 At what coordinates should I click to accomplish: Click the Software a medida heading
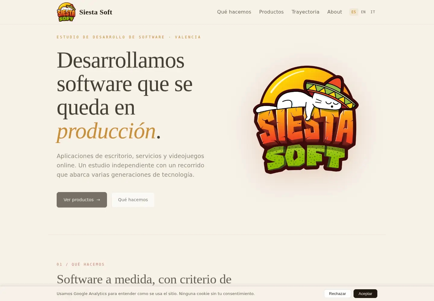144,279
